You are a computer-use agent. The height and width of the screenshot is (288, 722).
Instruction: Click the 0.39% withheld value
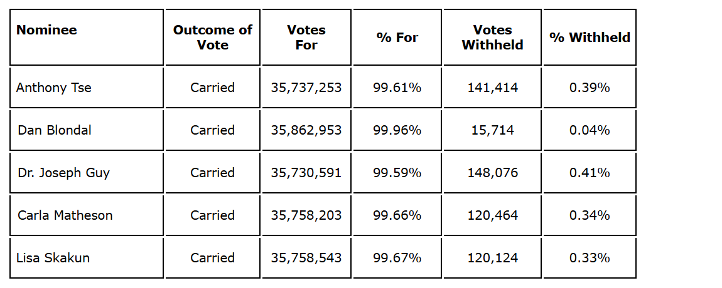[x=590, y=88]
